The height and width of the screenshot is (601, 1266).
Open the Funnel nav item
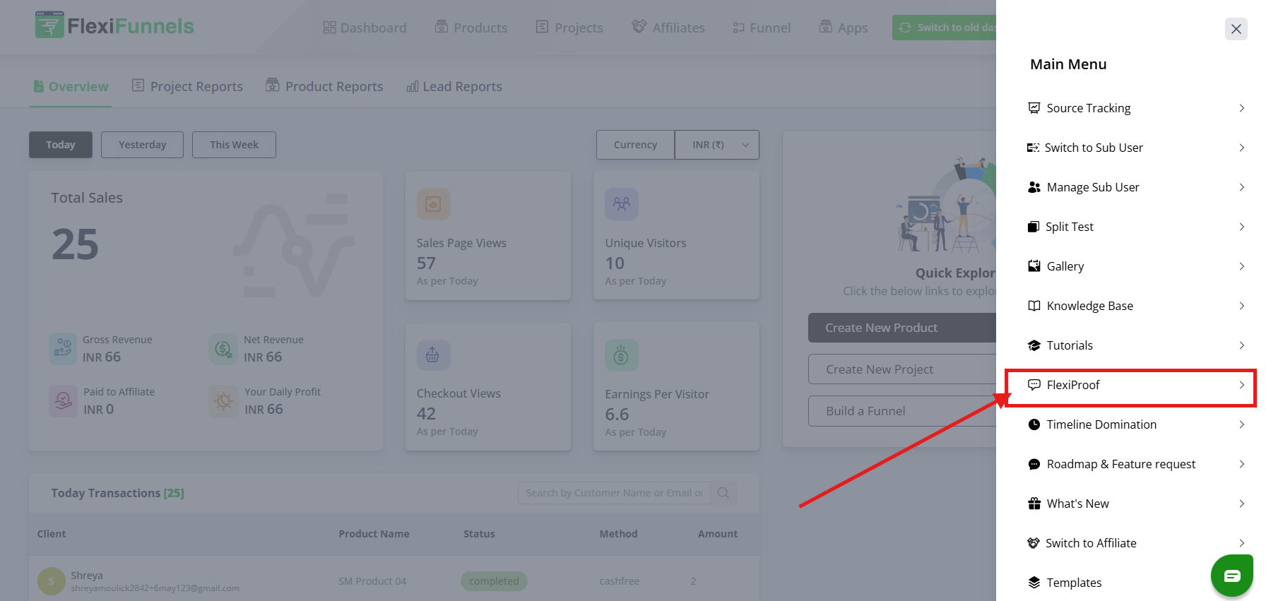[x=762, y=28]
